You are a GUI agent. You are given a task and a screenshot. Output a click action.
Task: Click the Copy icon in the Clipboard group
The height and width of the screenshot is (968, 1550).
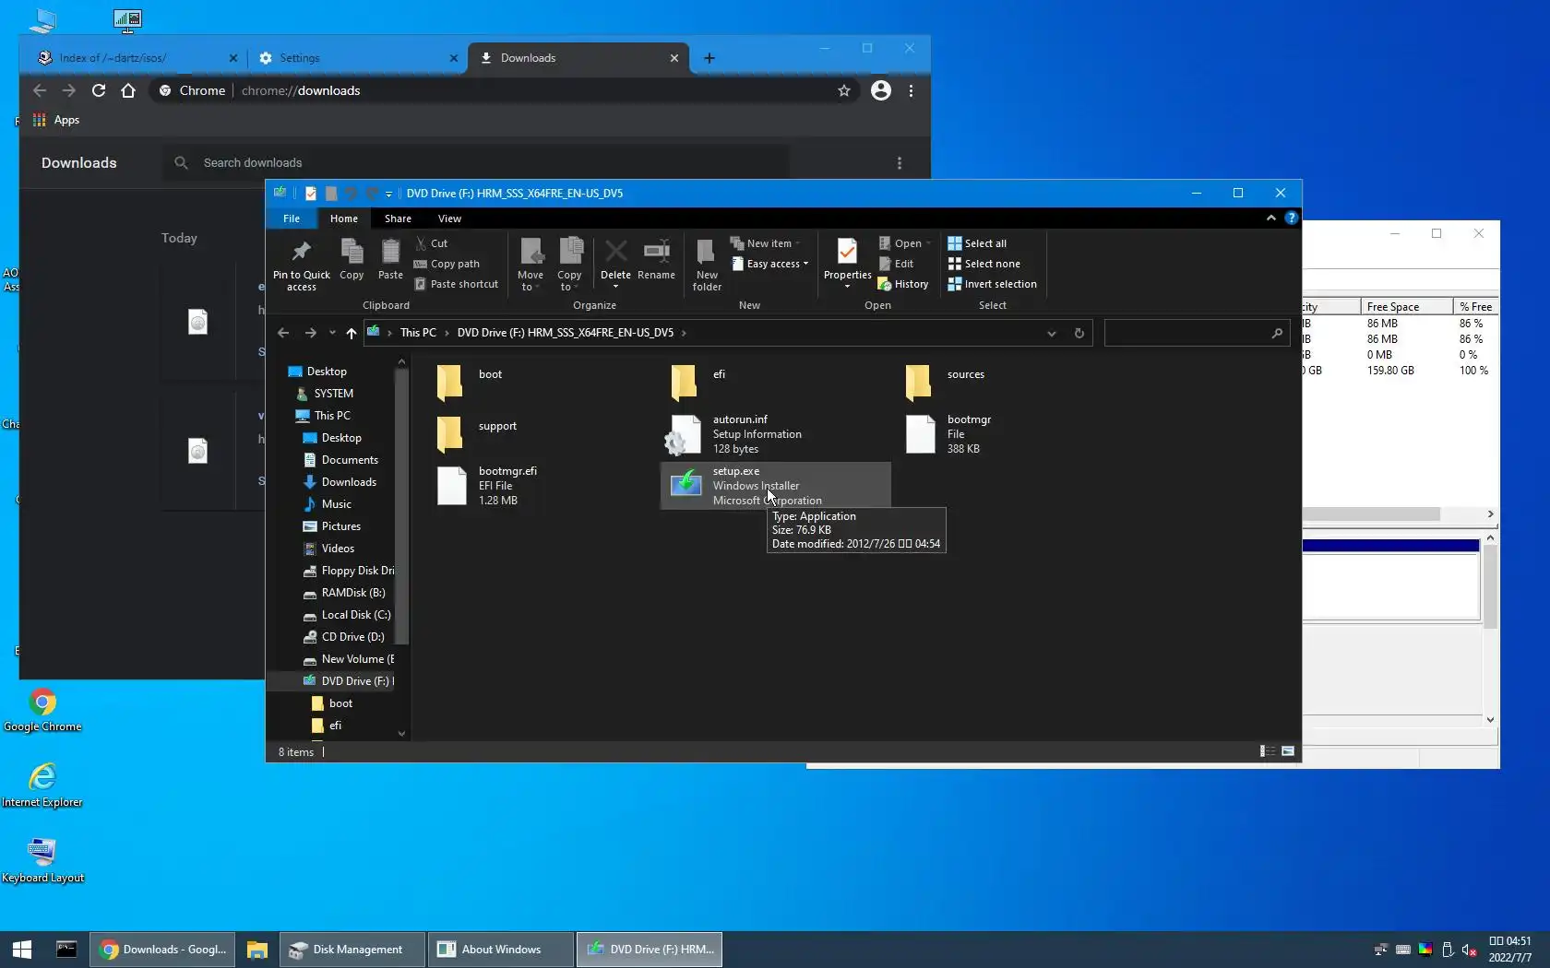point(352,259)
